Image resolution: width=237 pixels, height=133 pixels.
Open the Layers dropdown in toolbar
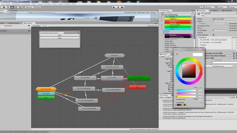tap(222, 7)
